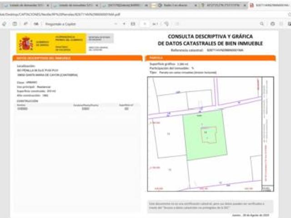Close the 'Listado de demandas' tab
The image size is (291, 218).
(48, 5)
